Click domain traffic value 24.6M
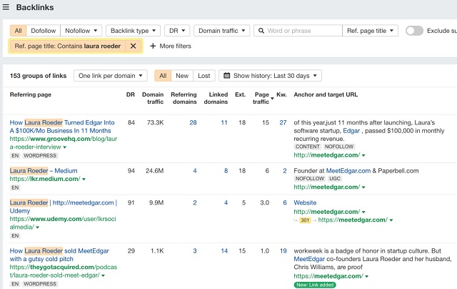 [154, 171]
